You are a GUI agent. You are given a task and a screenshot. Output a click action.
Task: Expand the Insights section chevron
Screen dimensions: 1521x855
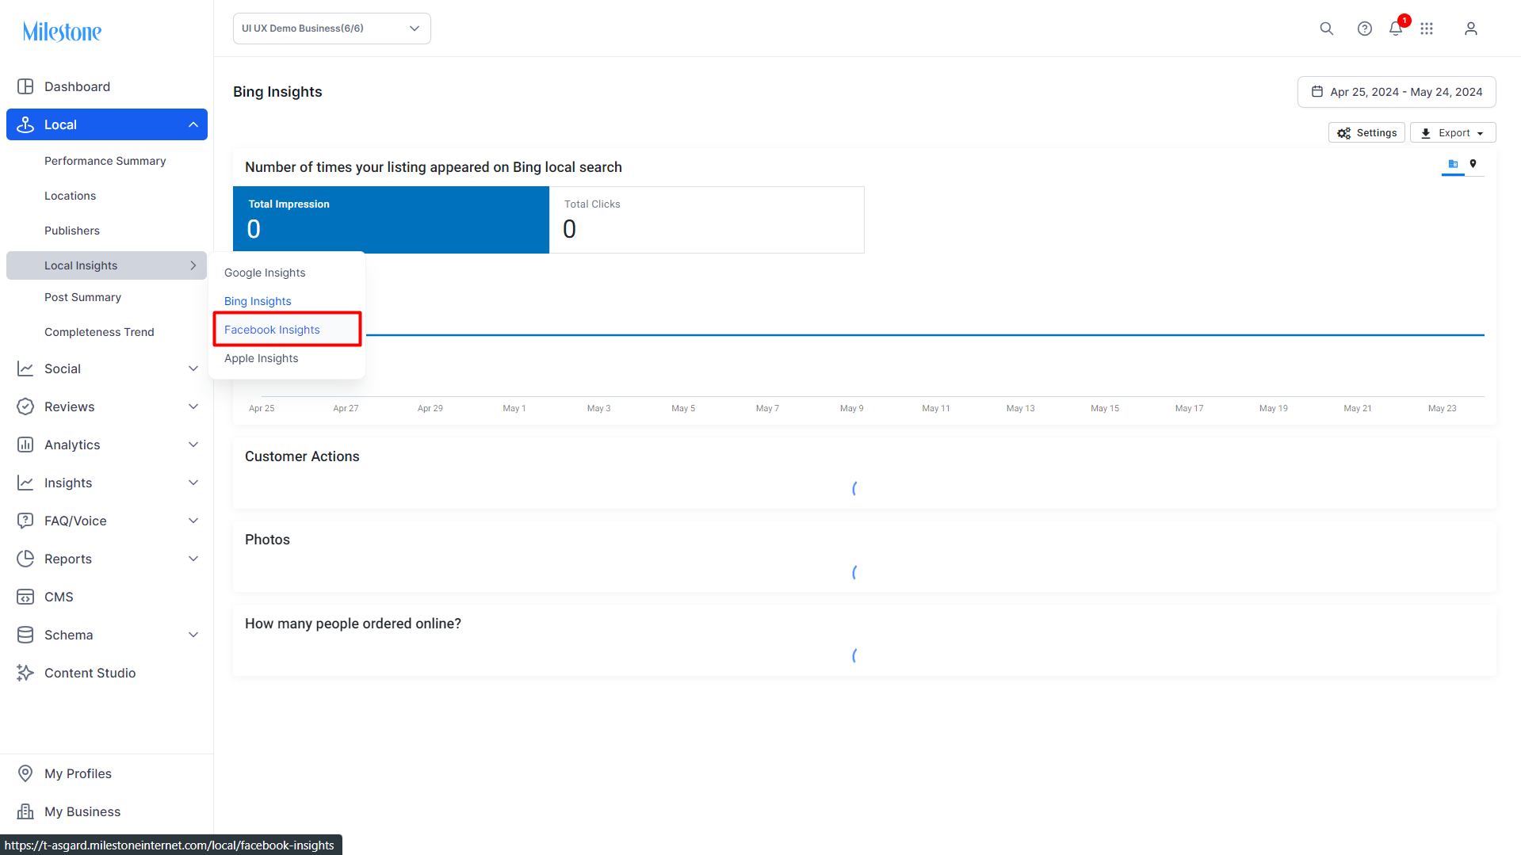pos(193,483)
